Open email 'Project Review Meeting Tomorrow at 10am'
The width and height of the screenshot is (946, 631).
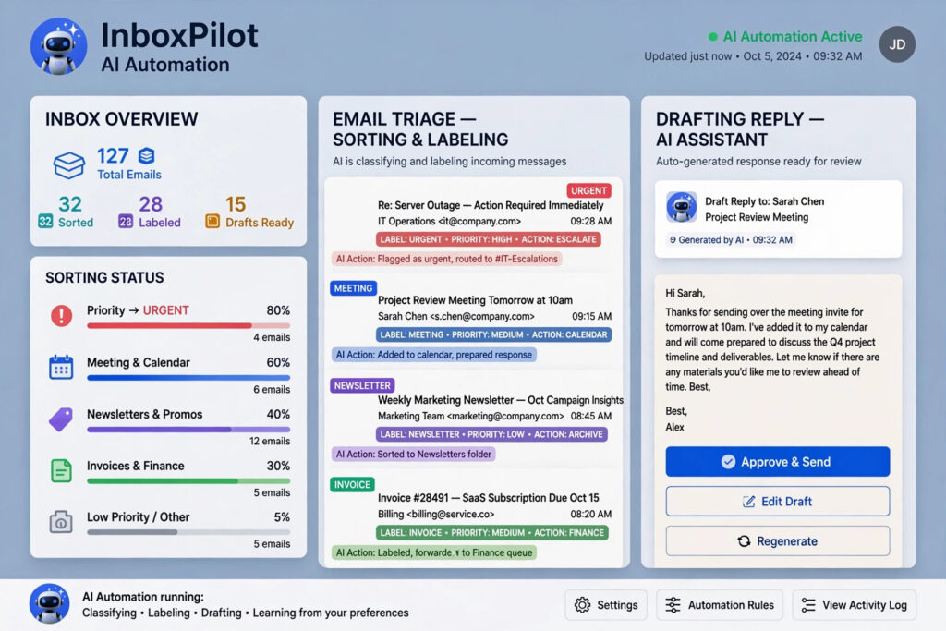click(x=475, y=300)
